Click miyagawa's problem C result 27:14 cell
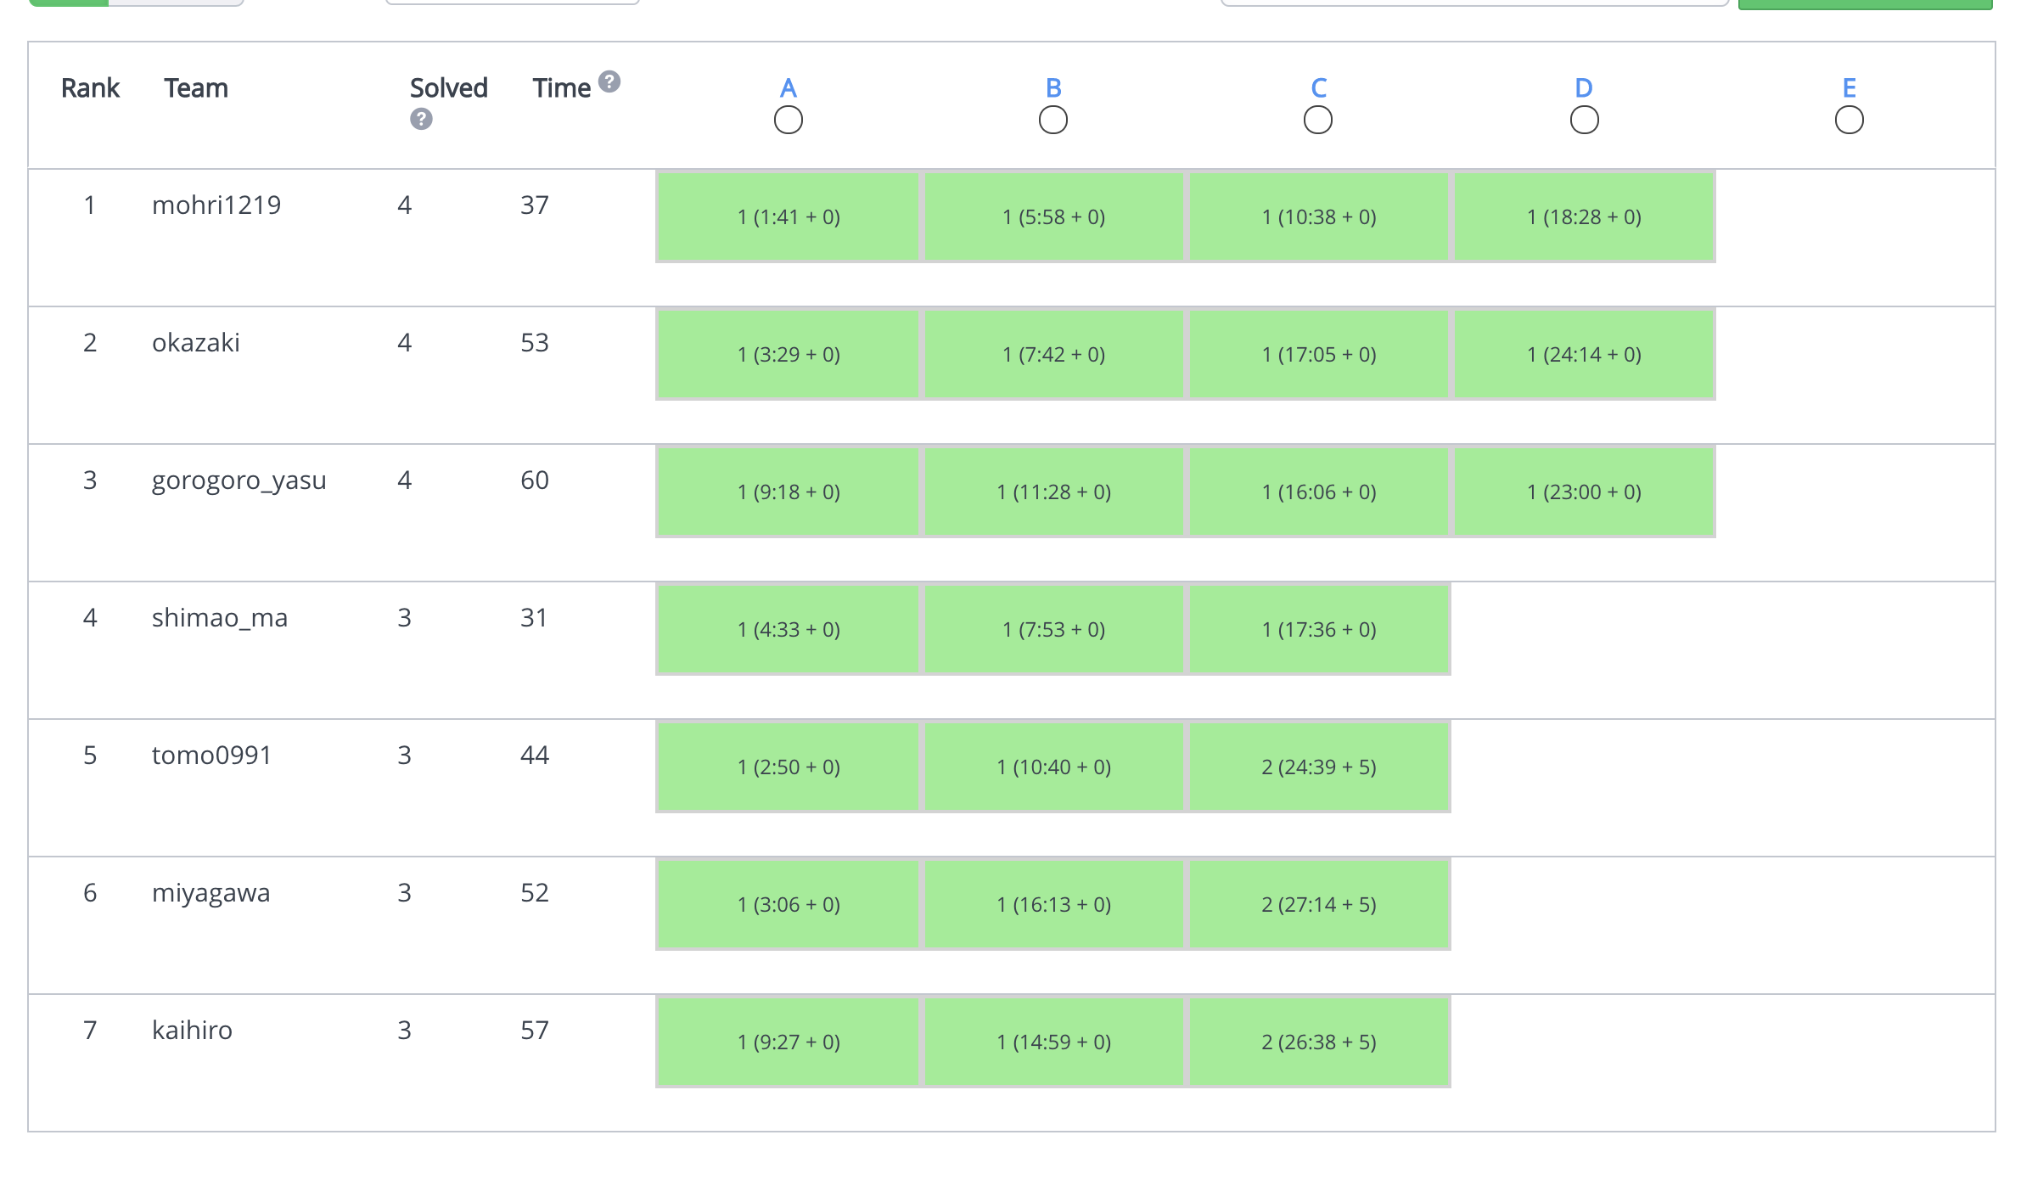 pyautogui.click(x=1318, y=905)
